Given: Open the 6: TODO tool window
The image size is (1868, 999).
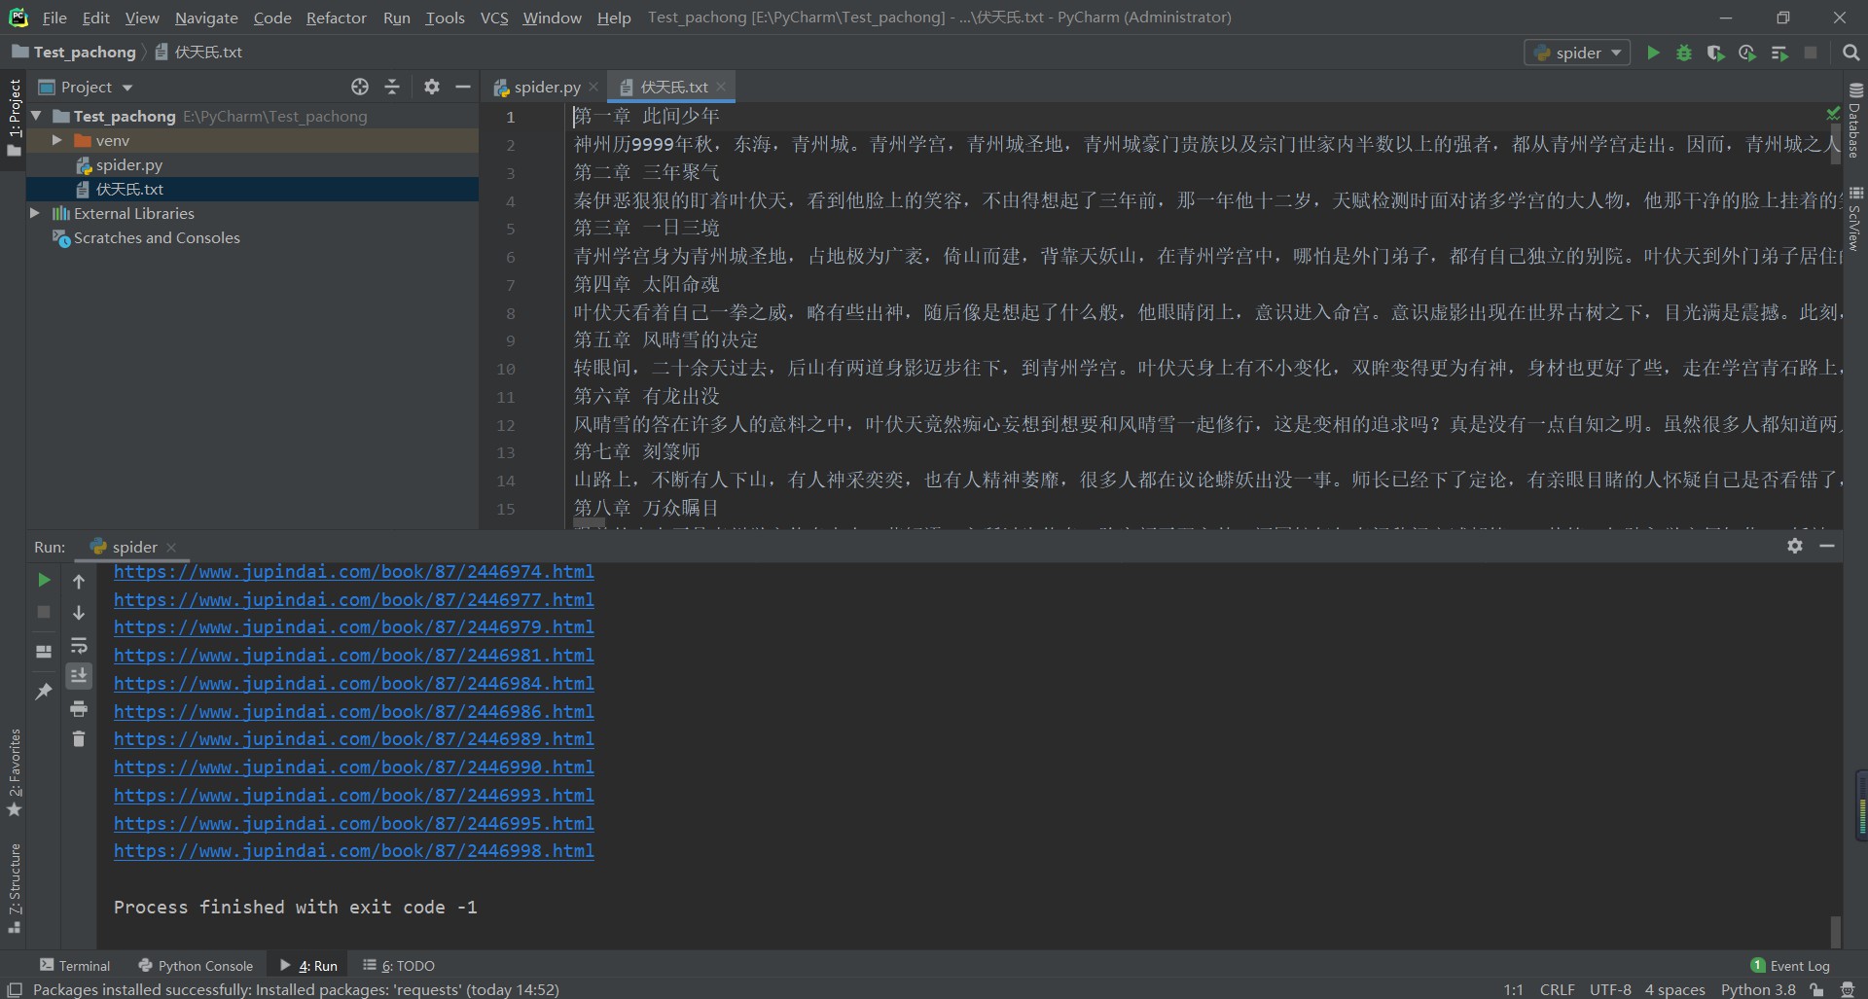Looking at the screenshot, I should tap(399, 965).
